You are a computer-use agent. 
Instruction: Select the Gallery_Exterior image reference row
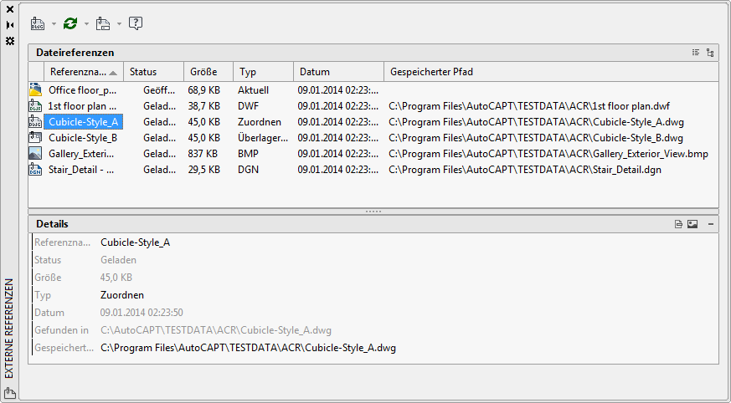[82, 153]
